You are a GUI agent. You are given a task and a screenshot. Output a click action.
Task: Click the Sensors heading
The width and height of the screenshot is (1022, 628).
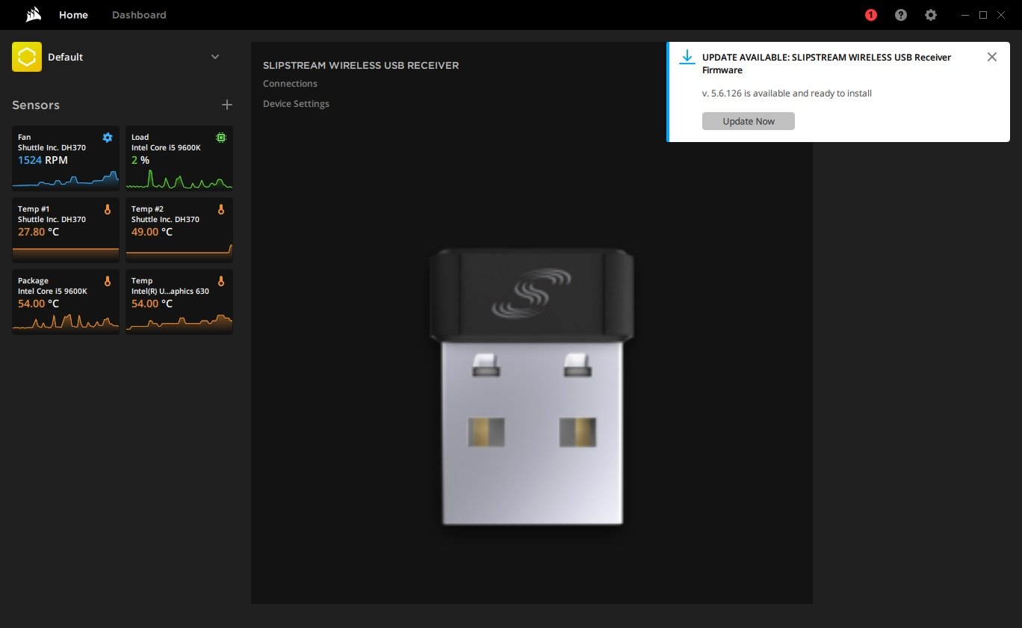point(36,105)
